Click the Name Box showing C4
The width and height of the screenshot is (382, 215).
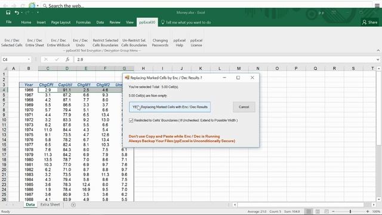14,60
